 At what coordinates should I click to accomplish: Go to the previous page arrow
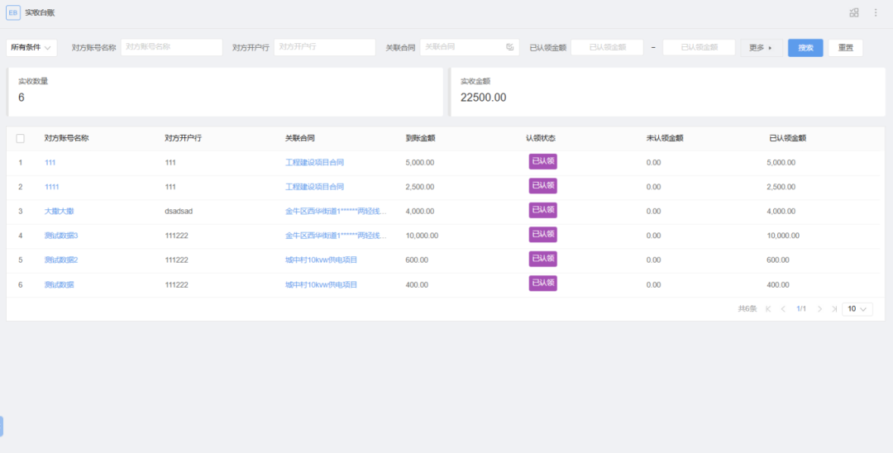click(x=783, y=309)
